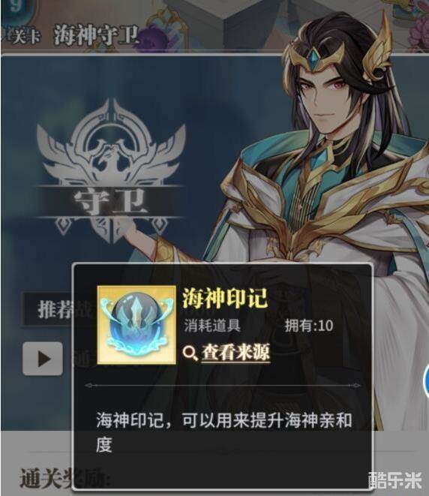Tap the 守卫 banner text under emblem
Image resolution: width=429 pixels, height=496 pixels.
click(110, 202)
